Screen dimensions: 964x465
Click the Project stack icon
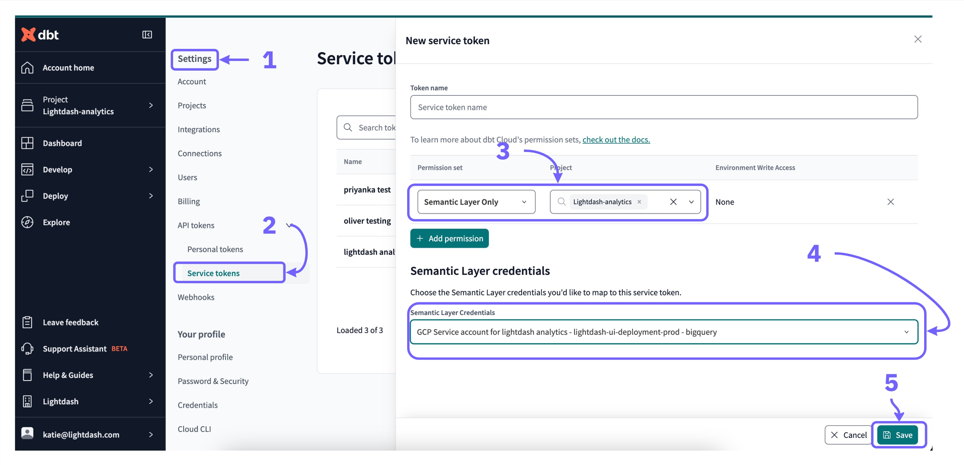coord(27,105)
